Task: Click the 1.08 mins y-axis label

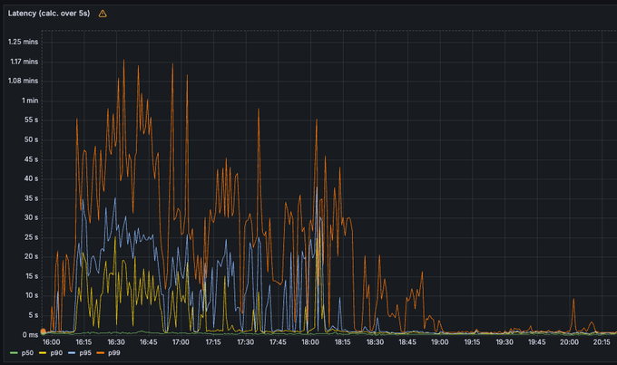Action: tap(24, 81)
